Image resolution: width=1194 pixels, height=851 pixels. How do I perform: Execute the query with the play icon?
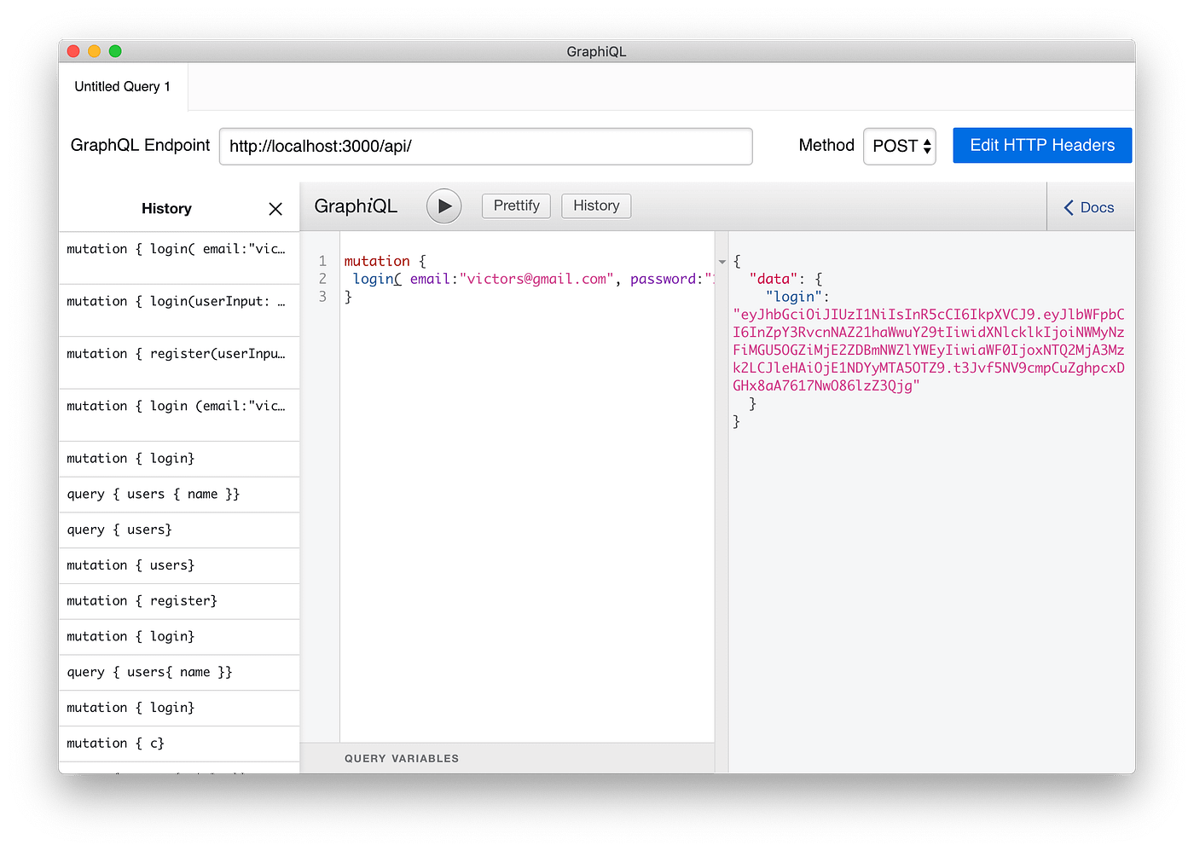tap(443, 206)
